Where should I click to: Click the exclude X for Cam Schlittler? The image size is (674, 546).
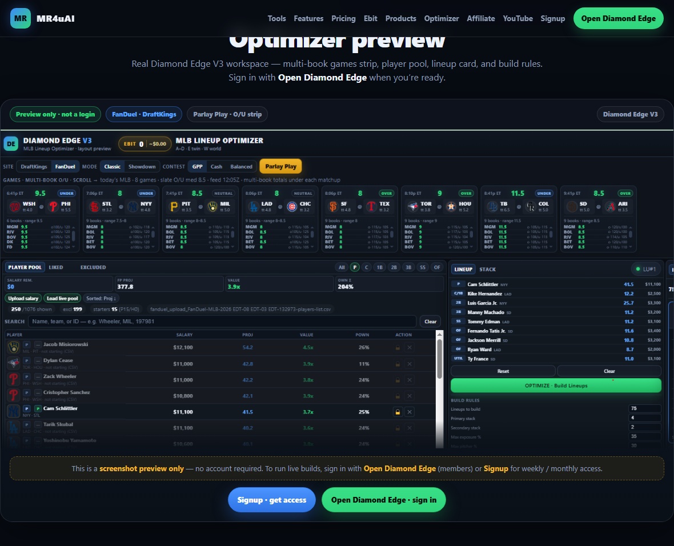click(x=410, y=412)
